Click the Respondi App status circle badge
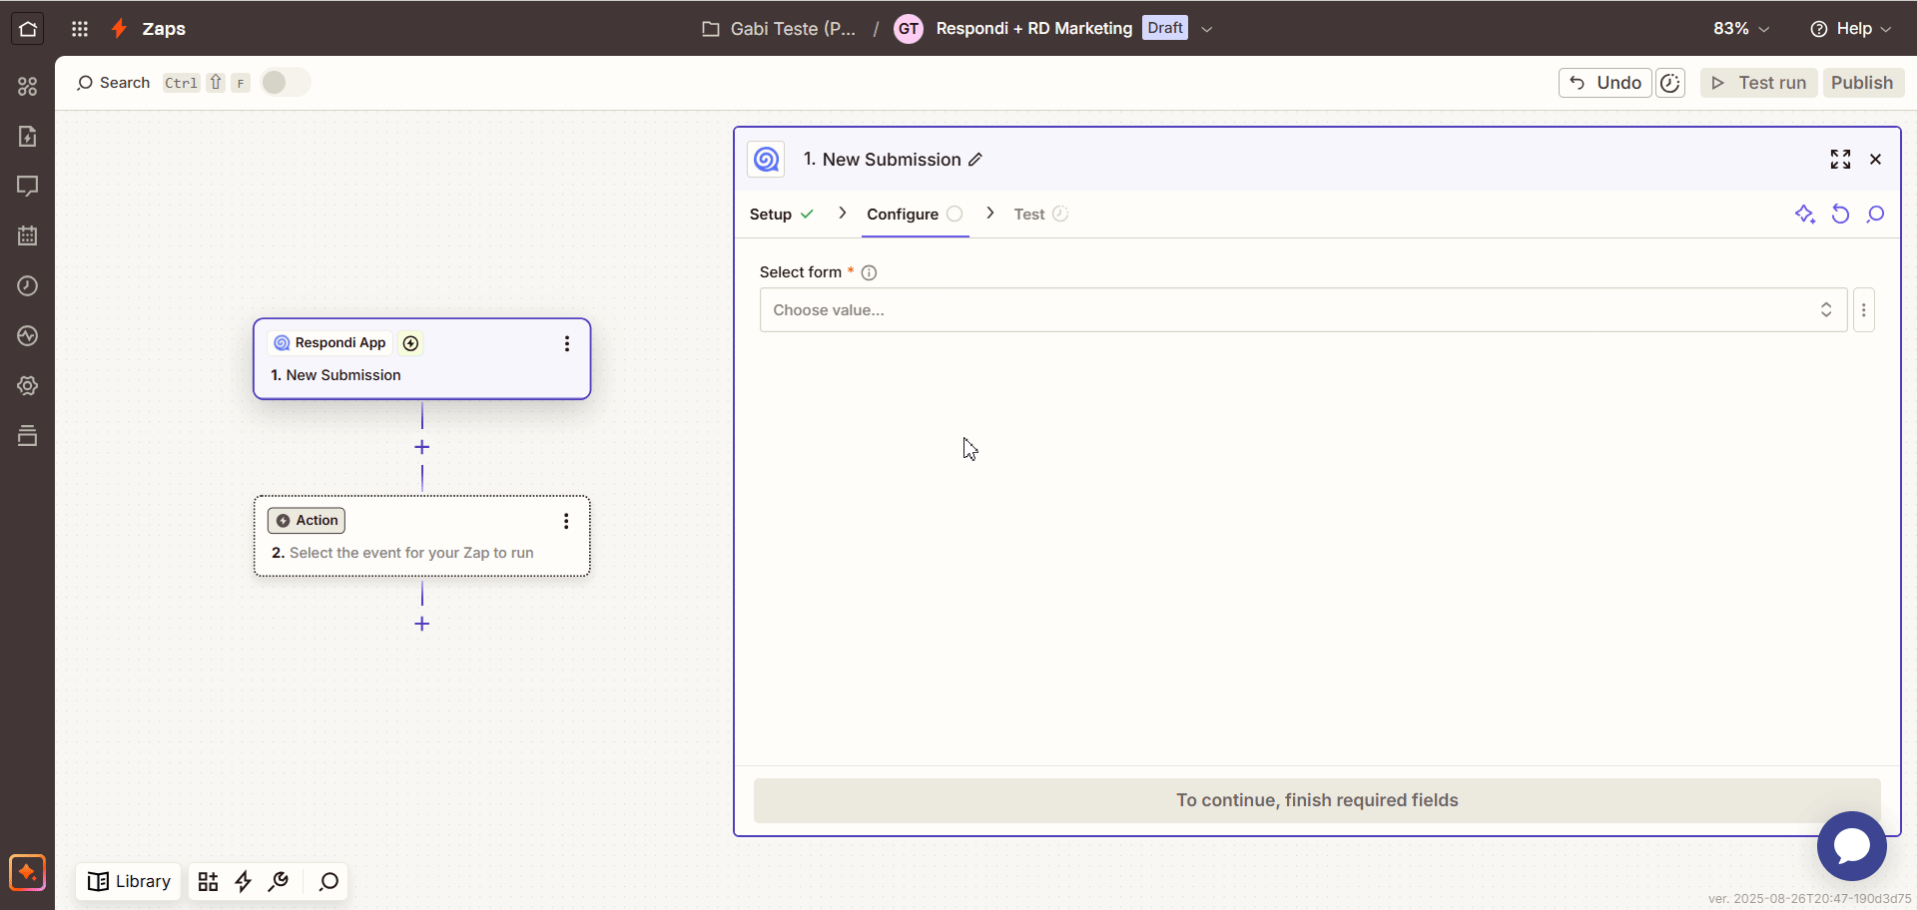The image size is (1917, 910). pos(410,343)
